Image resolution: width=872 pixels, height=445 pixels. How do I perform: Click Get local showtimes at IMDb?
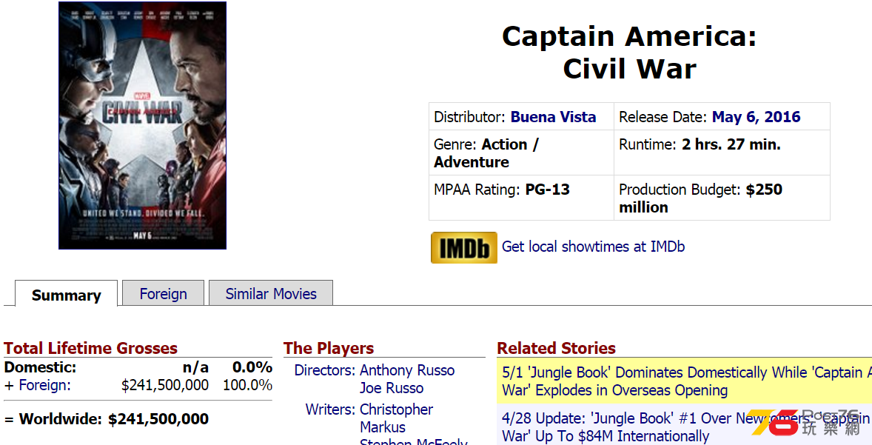pyautogui.click(x=594, y=247)
